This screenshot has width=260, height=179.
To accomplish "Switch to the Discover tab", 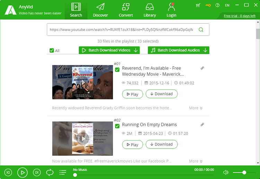I will click(100, 10).
